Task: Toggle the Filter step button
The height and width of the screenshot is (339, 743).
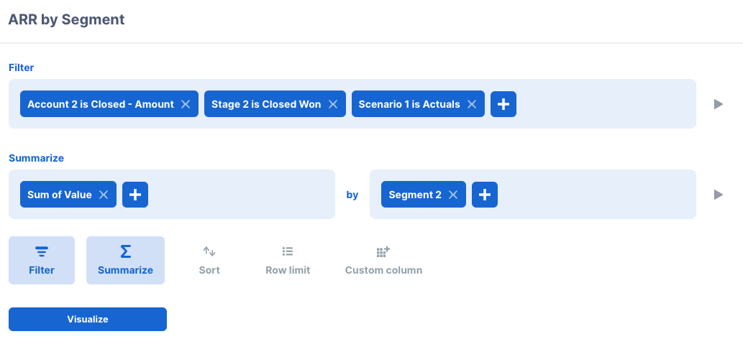Action: click(42, 260)
